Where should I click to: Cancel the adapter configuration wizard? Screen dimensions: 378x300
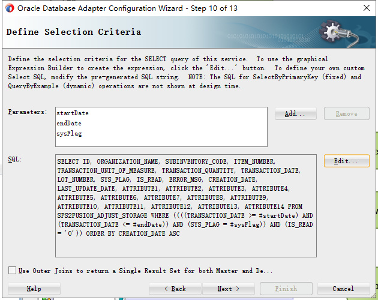(x=343, y=289)
